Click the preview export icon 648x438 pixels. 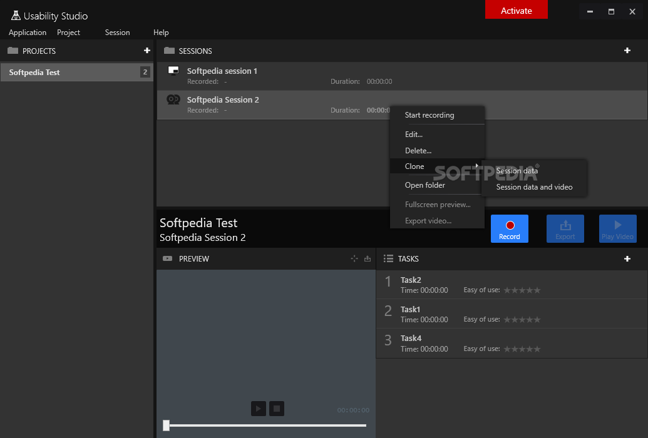[x=368, y=258]
